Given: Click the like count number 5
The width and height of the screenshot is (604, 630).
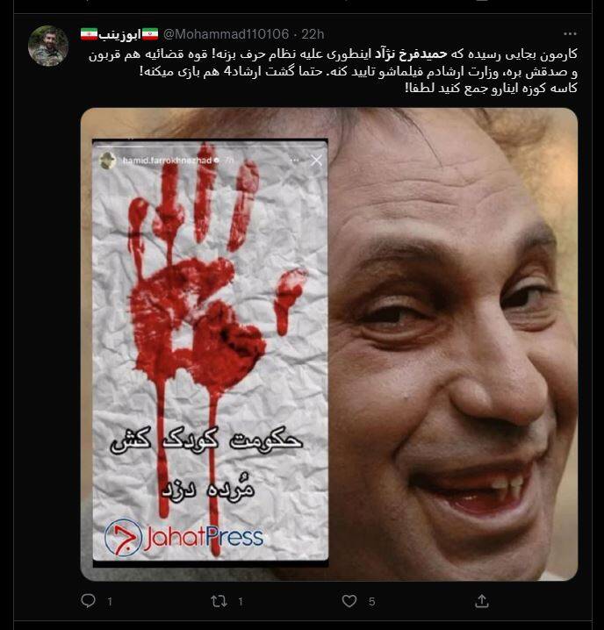Looking at the screenshot, I should pyautogui.click(x=371, y=601).
